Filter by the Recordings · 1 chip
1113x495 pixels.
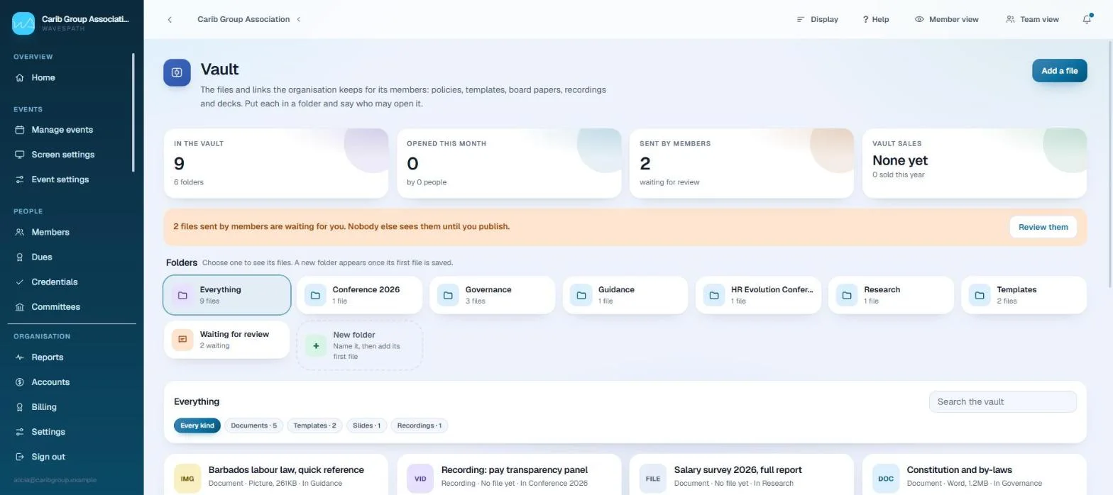pos(420,426)
